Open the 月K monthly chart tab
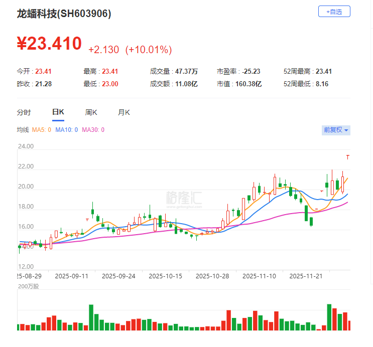Screen dimensions: 373x347 click(x=124, y=112)
